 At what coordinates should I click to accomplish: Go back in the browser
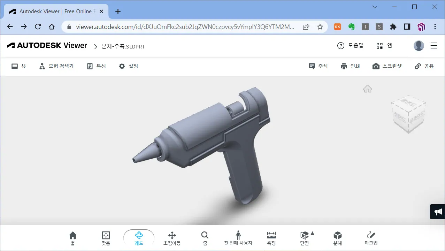click(x=10, y=26)
